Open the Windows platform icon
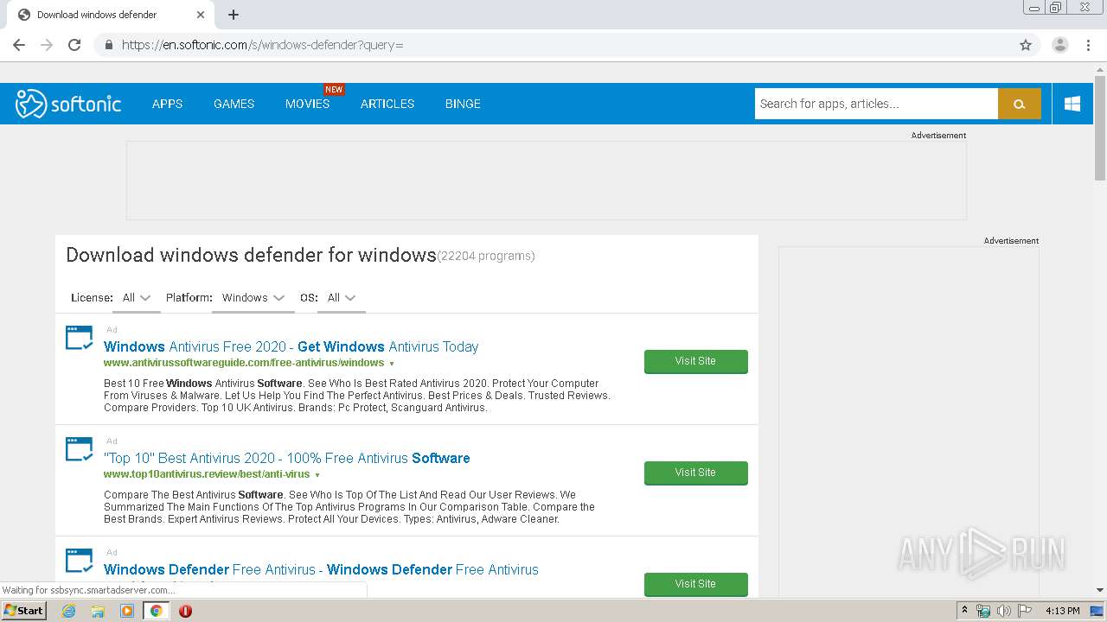The height and width of the screenshot is (622, 1107). click(x=1072, y=104)
